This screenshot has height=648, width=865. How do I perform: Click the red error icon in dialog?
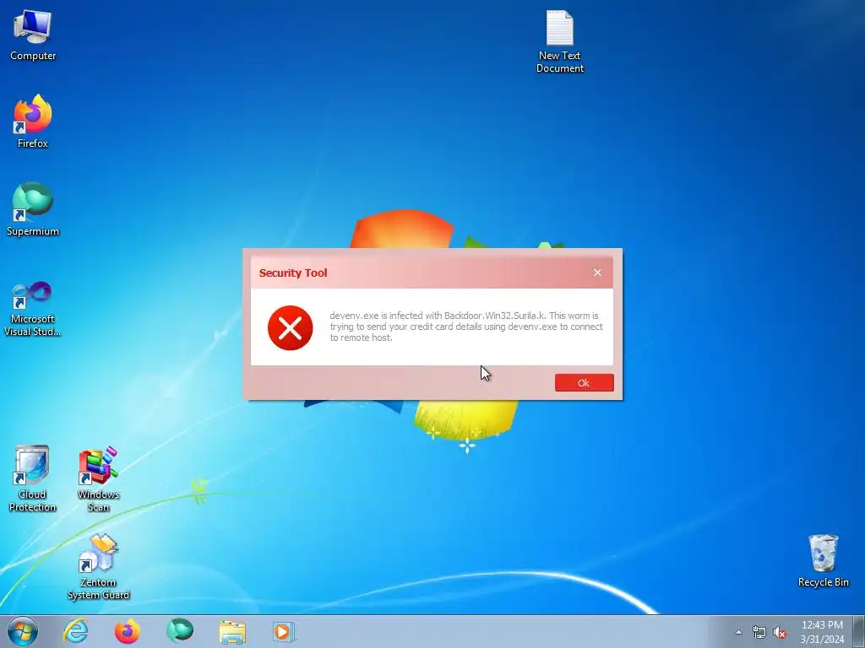click(291, 328)
